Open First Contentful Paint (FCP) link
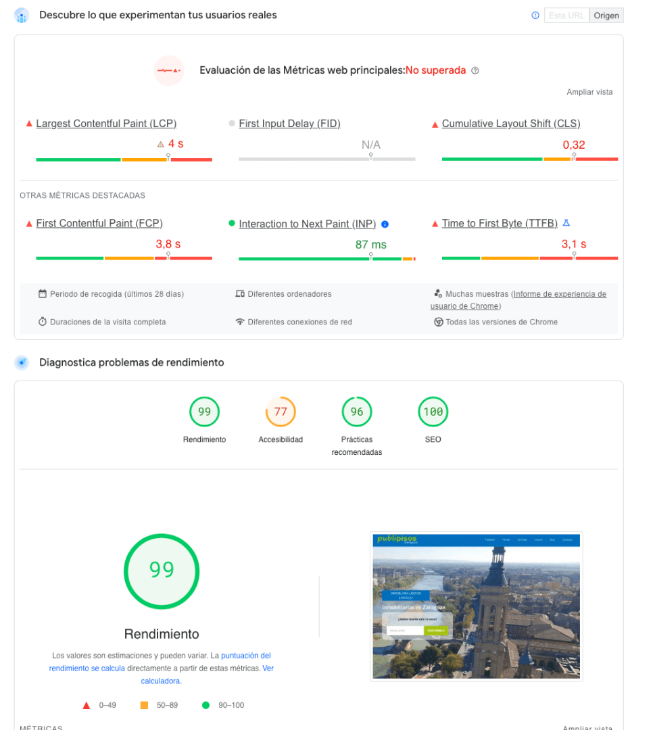This screenshot has height=730, width=653. click(99, 224)
